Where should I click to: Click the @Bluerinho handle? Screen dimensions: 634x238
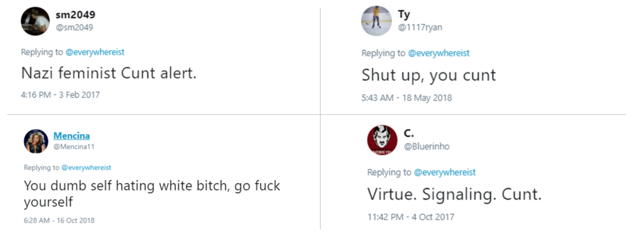tap(427, 147)
